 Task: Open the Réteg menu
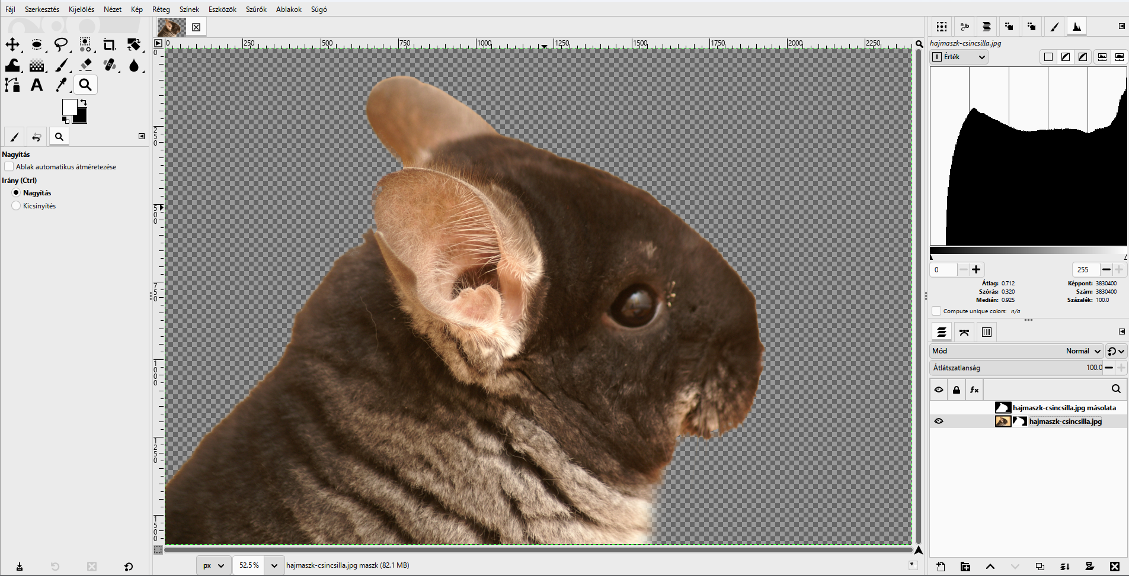tap(161, 9)
